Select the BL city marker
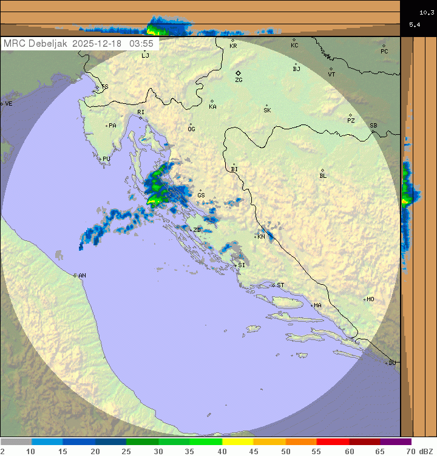Image resolution: width=437 pixels, height=456 pixels. (x=322, y=171)
